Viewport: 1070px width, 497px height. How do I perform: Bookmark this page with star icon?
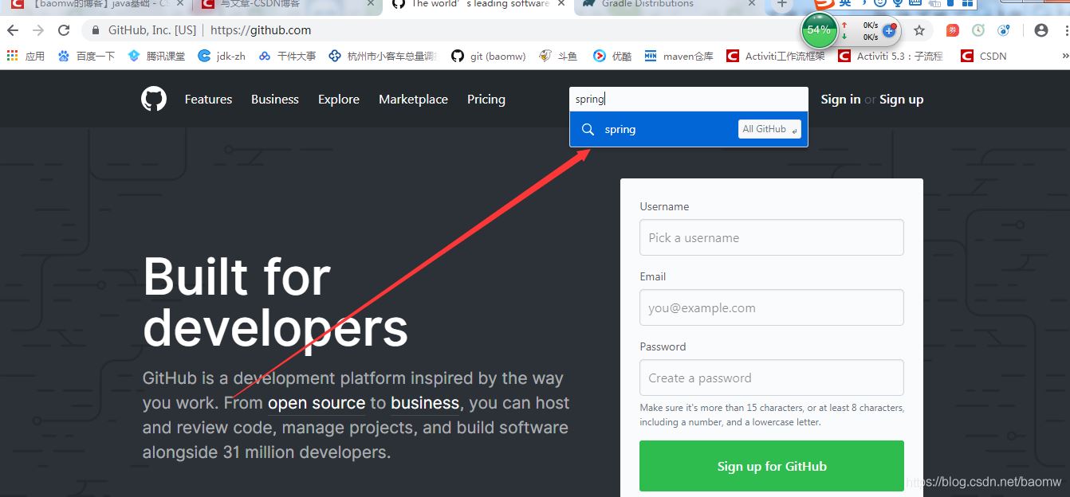pyautogui.click(x=919, y=30)
